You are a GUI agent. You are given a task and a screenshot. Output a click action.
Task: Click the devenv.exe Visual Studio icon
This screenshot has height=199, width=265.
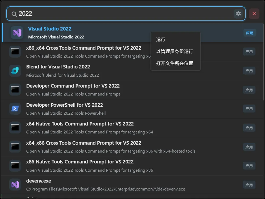[15, 184]
